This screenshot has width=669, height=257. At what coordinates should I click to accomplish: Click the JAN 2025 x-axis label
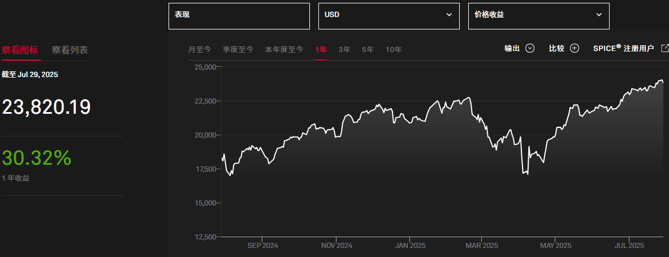pos(409,246)
